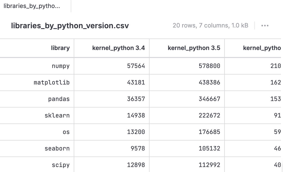
Task: Sort by kernel_python 3.4 column header
Action: point(118,48)
